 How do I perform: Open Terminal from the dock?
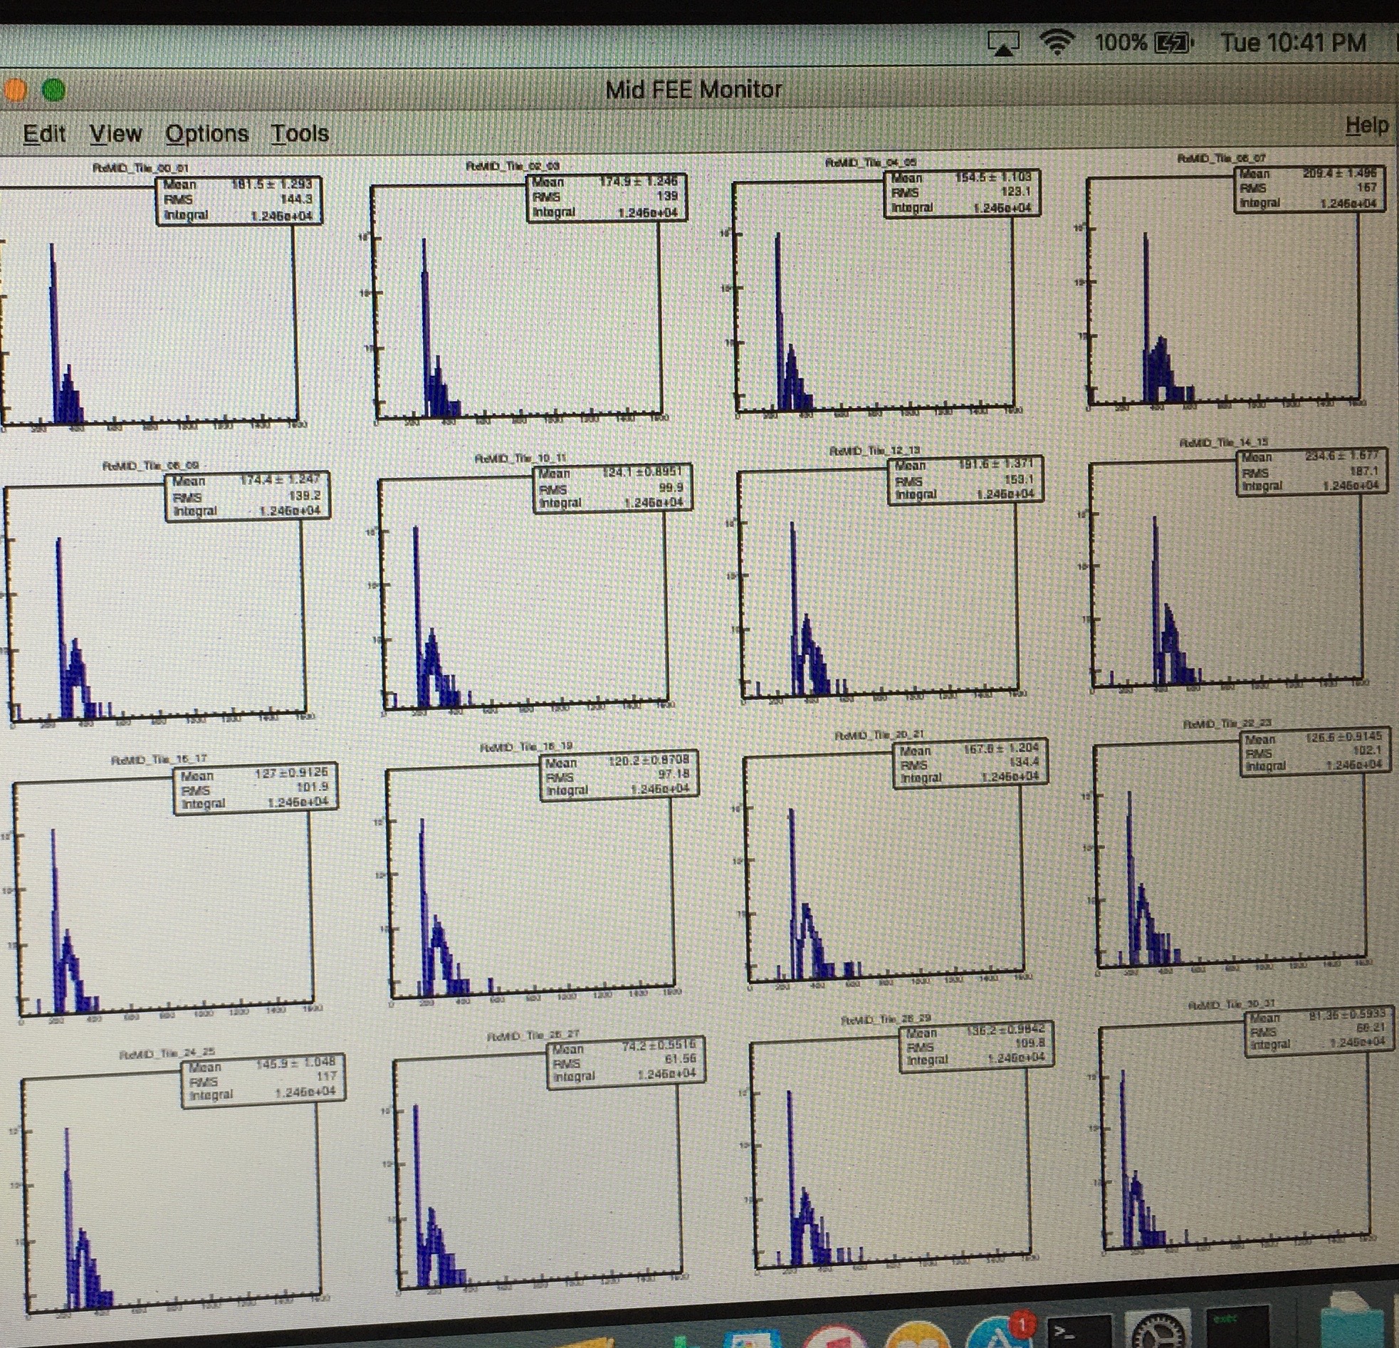point(1079,1330)
